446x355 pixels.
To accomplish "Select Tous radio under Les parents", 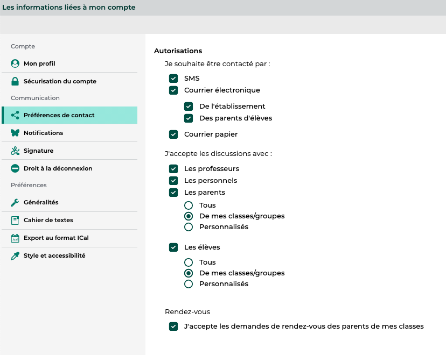I will click(x=189, y=205).
